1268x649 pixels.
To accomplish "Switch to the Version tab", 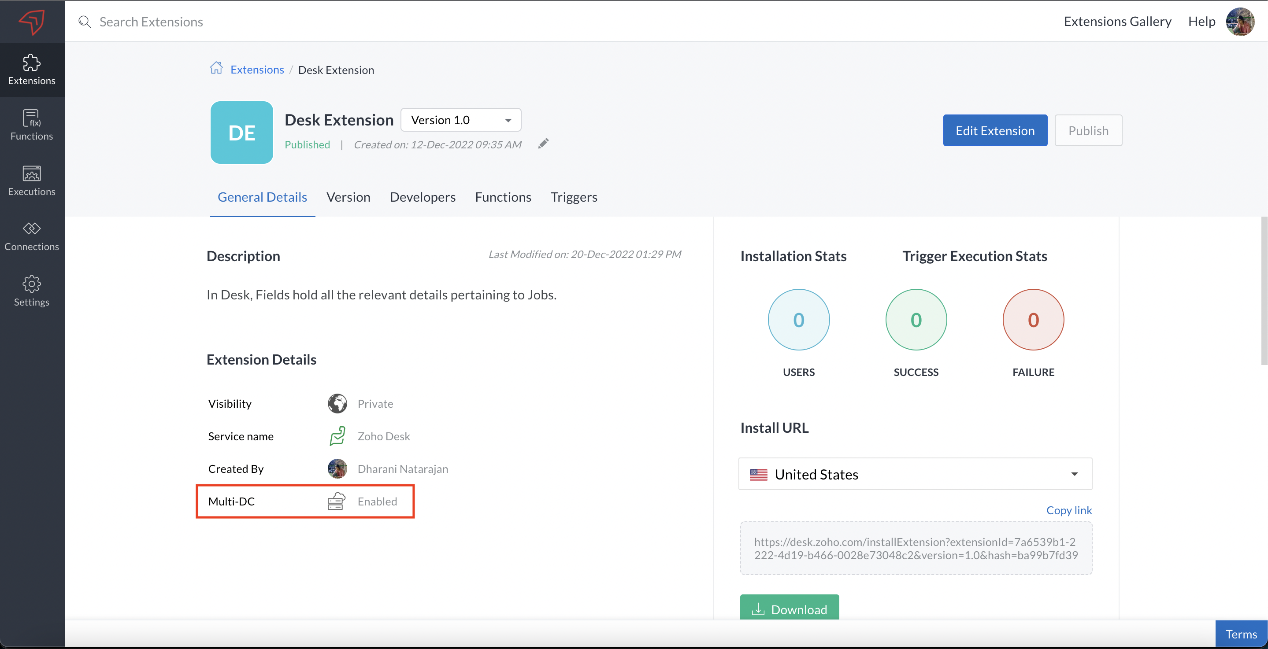I will [x=348, y=197].
